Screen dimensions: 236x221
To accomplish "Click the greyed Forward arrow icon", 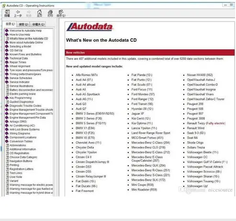I will (29, 13).
